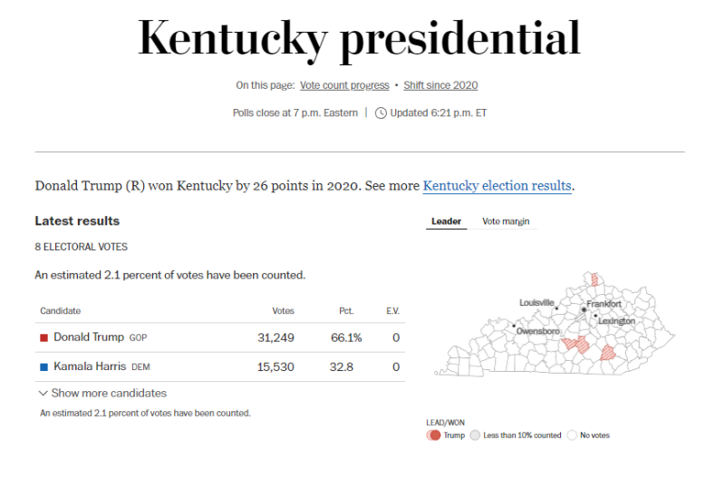Jump to Vote count progress section
The height and width of the screenshot is (479, 725).
[x=344, y=85]
